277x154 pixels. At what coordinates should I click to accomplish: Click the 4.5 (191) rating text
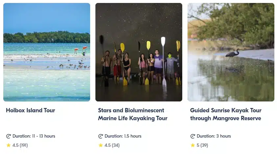click(x=20, y=145)
